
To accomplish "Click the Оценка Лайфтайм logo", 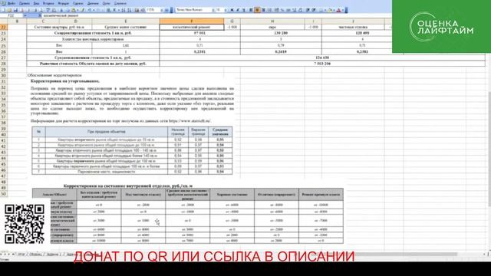I will [441, 27].
